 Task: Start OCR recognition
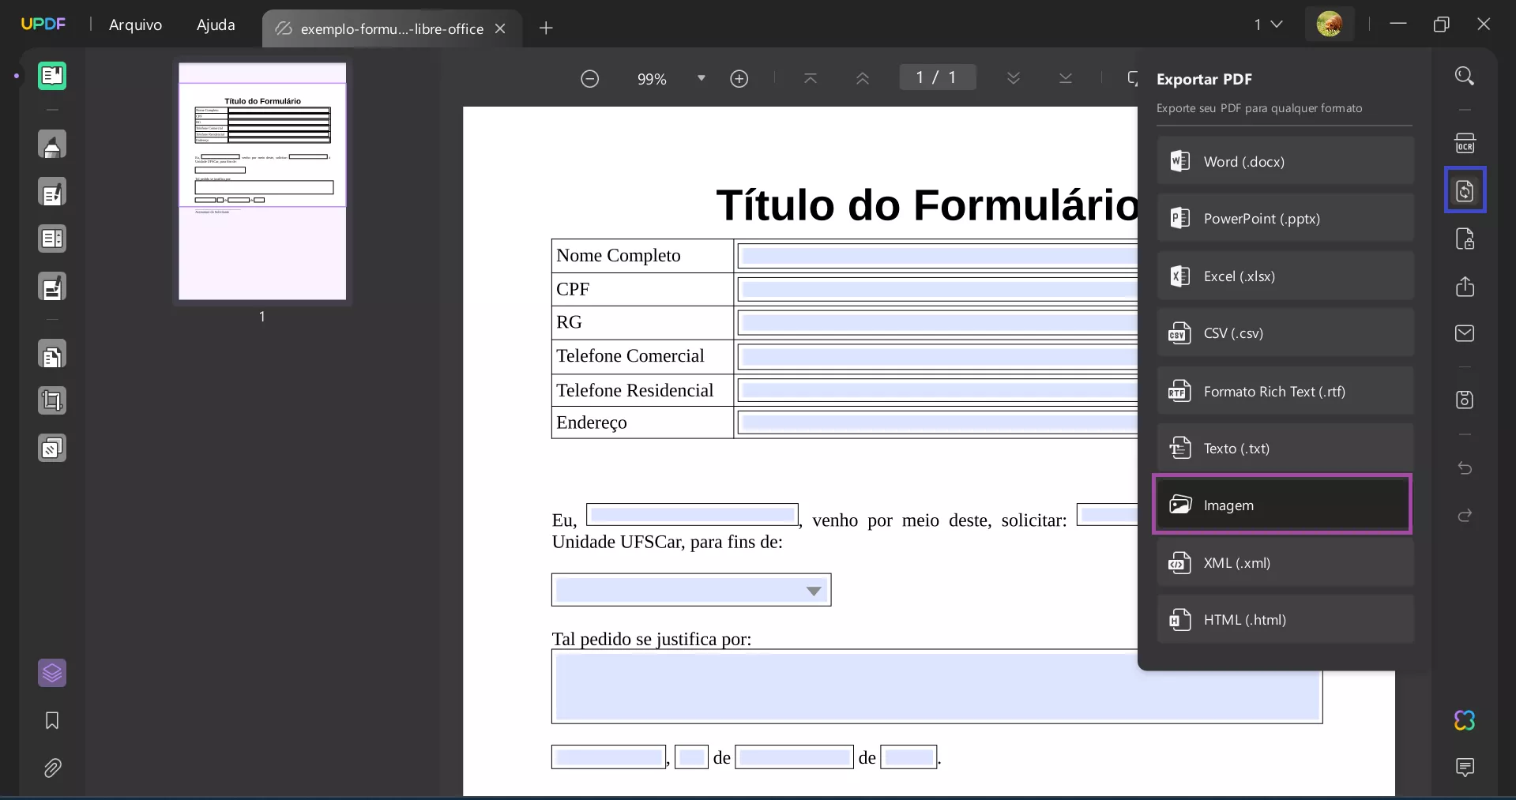[1465, 143]
